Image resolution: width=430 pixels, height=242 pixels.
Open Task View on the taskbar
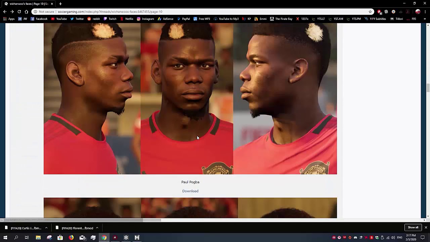point(27,238)
